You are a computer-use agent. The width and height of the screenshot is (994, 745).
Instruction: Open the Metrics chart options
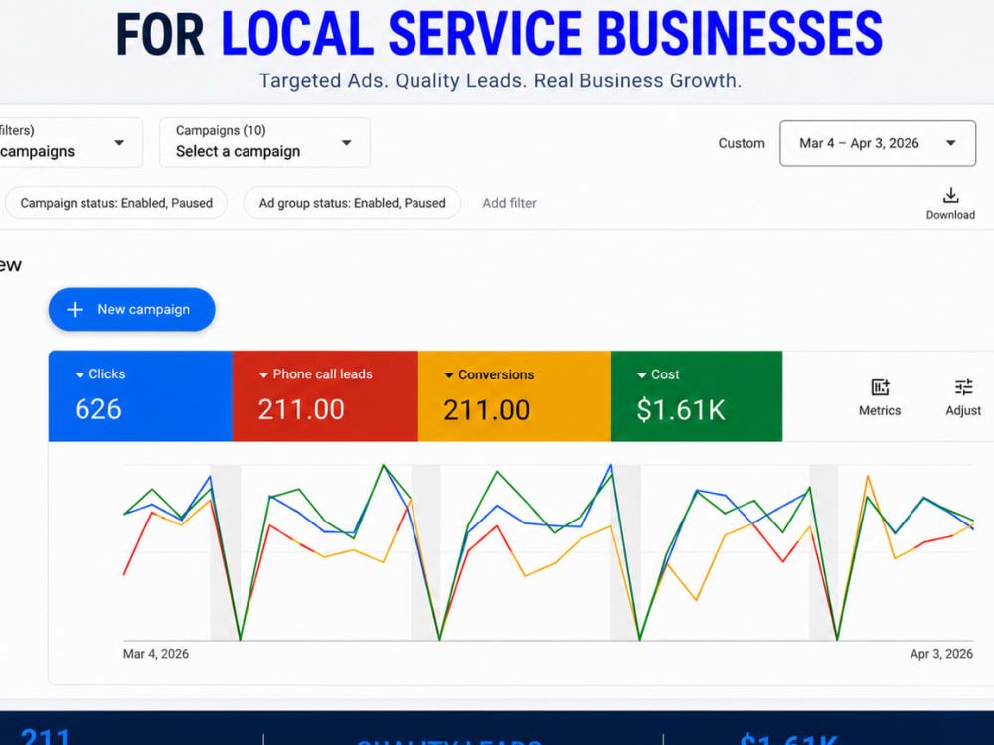point(880,397)
